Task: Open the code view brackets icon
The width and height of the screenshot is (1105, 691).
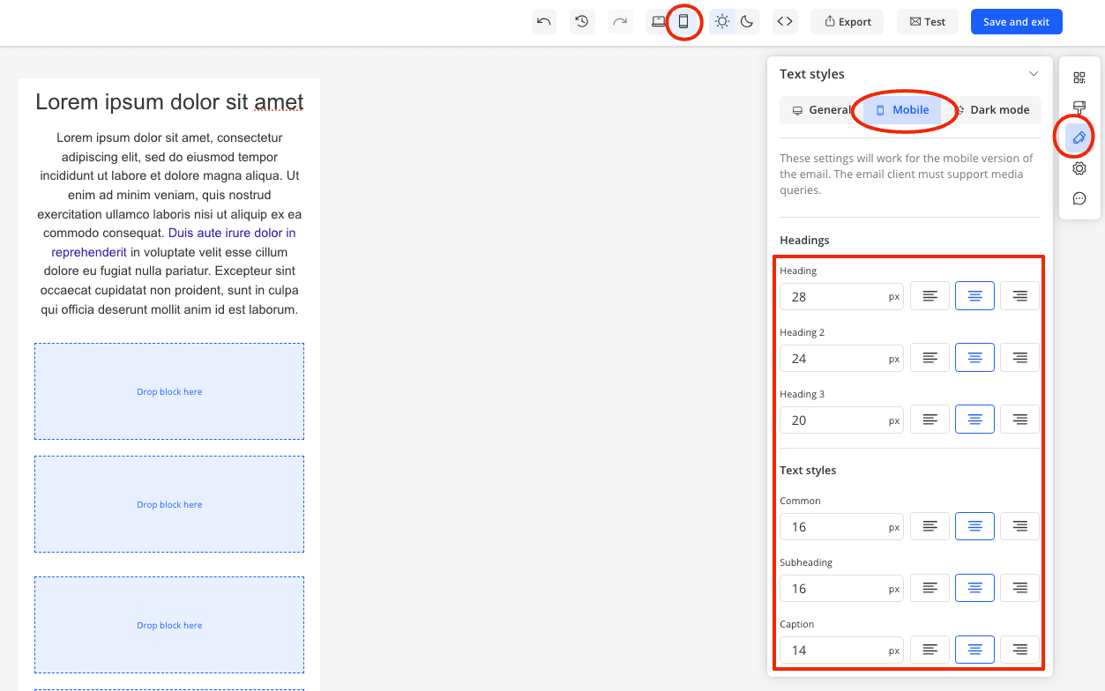Action: [785, 22]
